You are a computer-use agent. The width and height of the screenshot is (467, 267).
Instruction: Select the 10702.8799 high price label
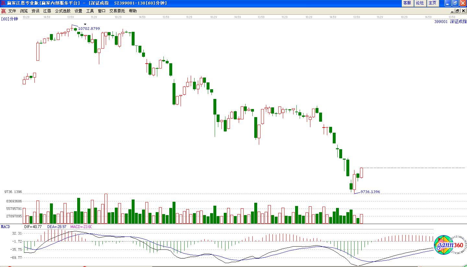(x=89, y=29)
